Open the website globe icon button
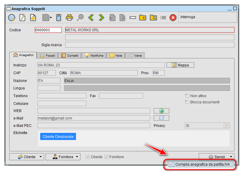The height and width of the screenshot is (171, 241). click(x=161, y=111)
